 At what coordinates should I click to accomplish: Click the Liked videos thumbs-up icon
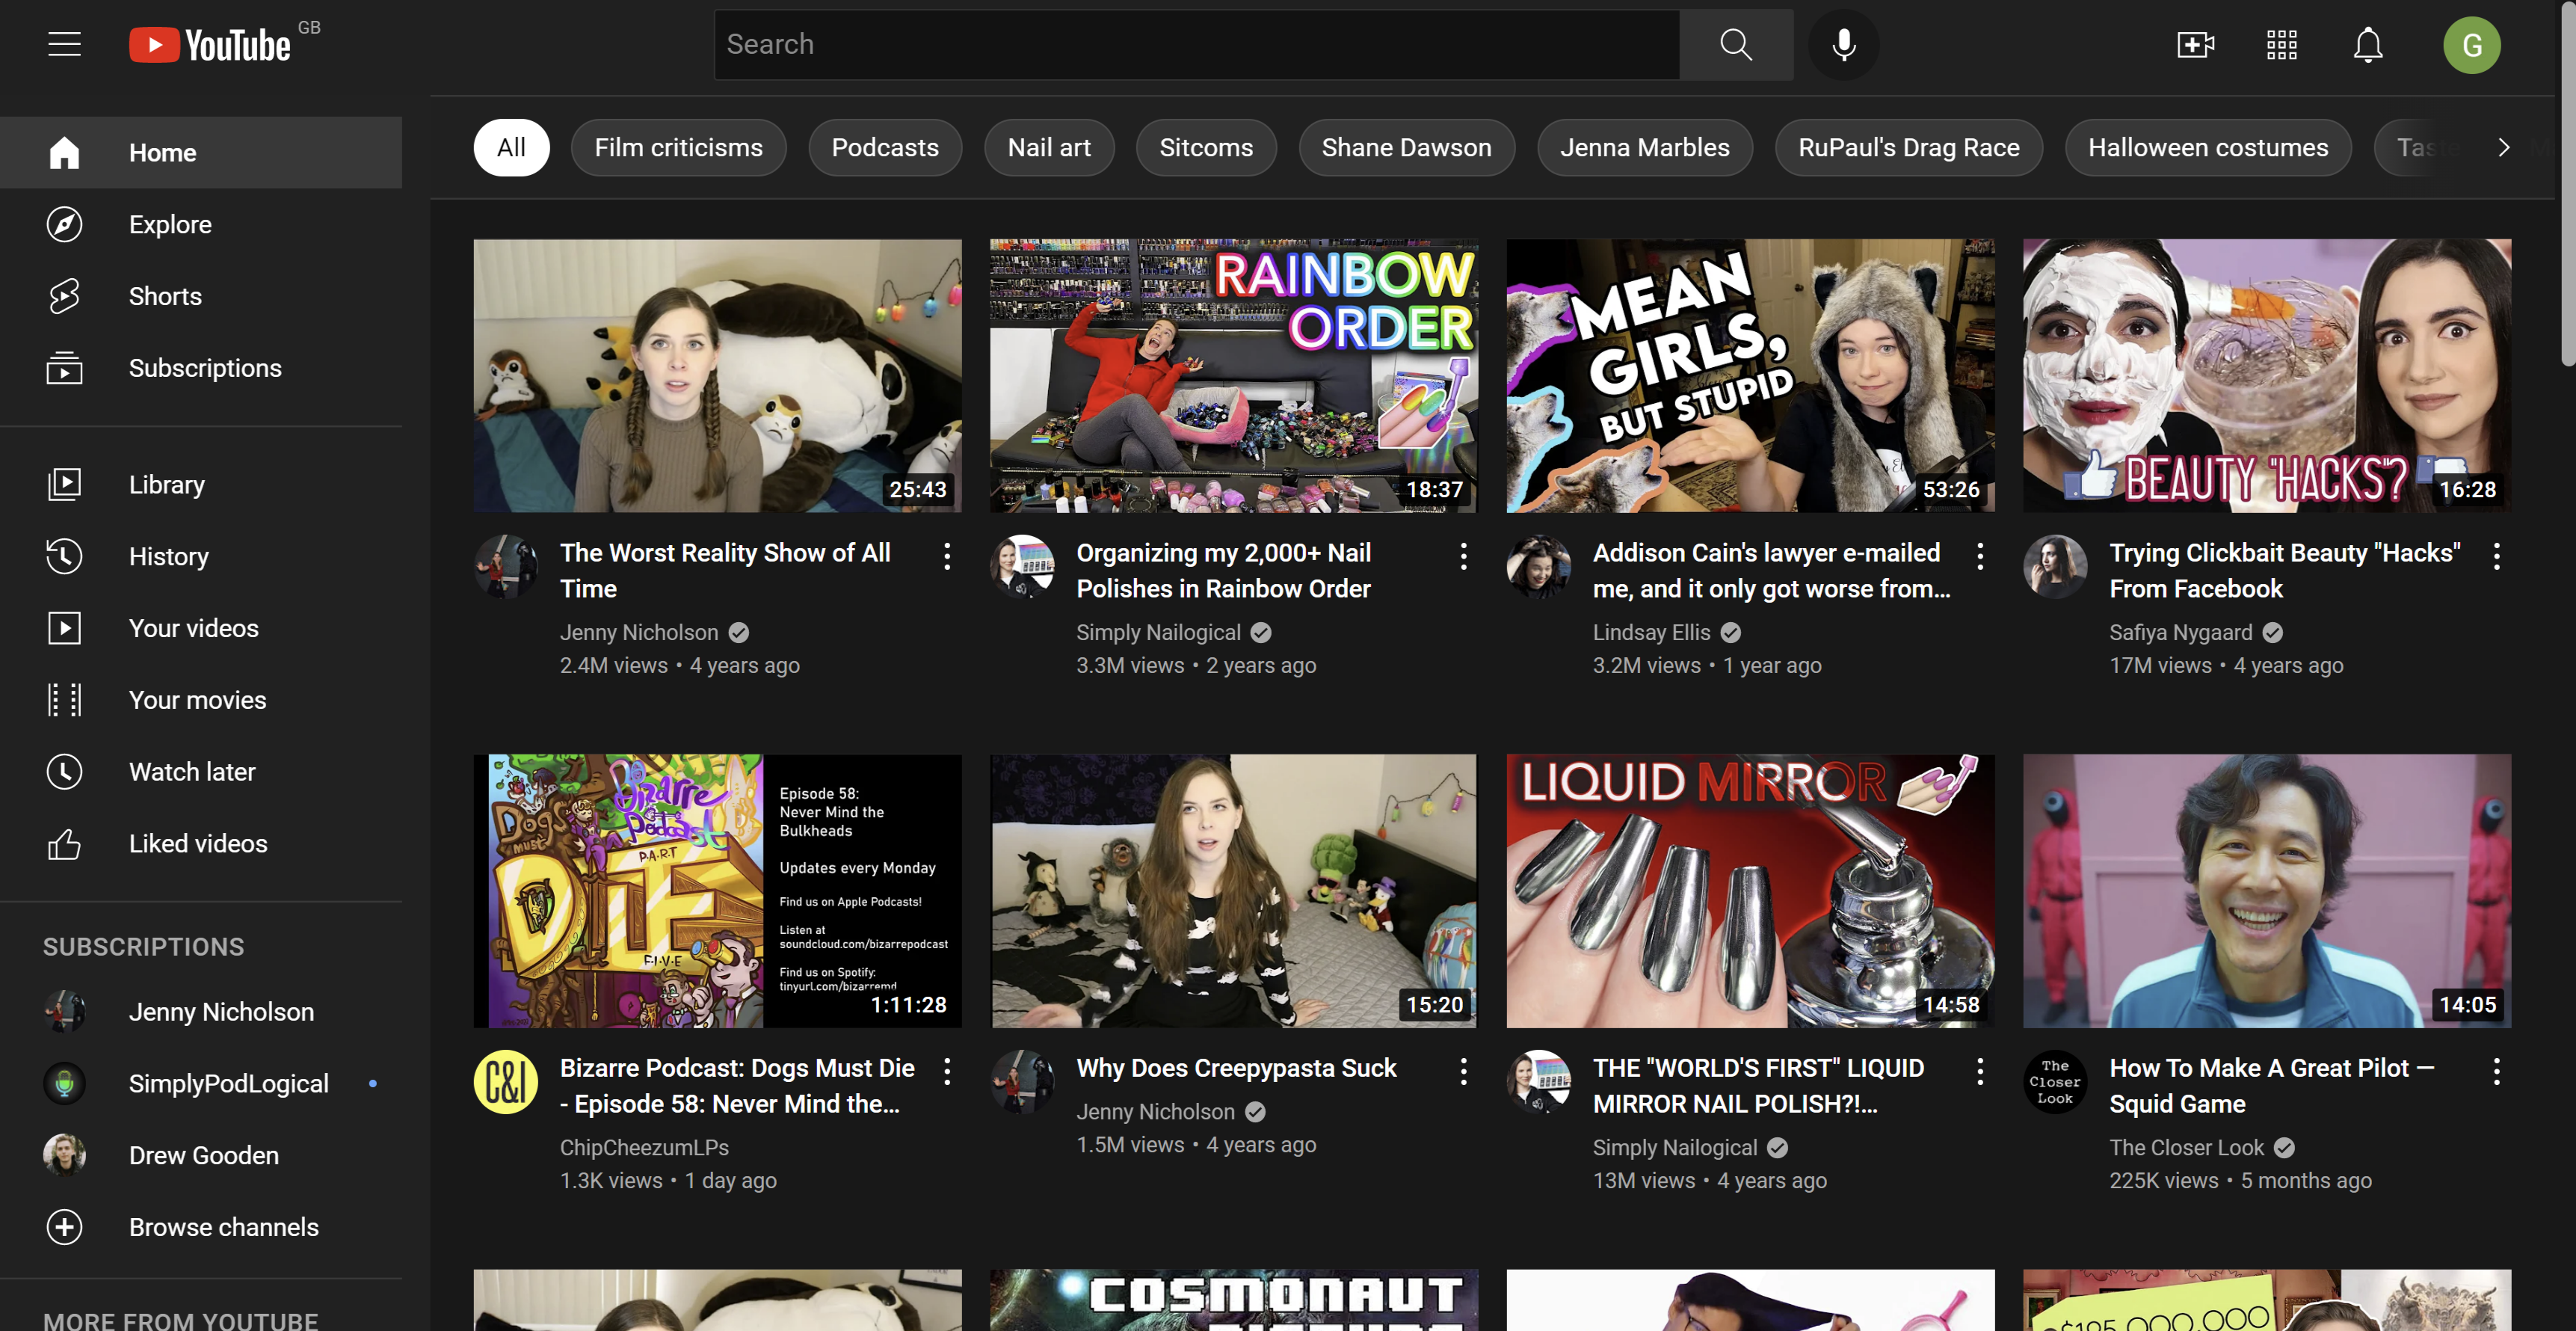coord(64,844)
